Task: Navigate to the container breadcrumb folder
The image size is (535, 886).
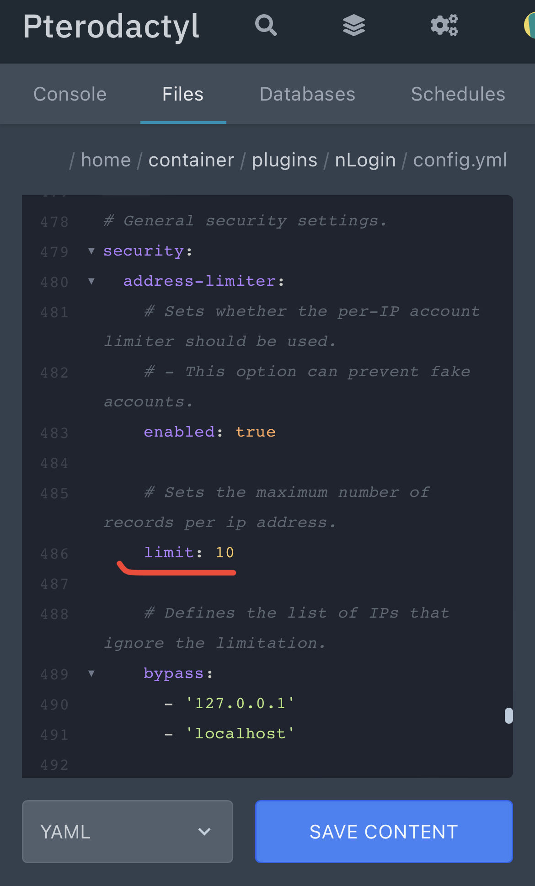Action: point(191,160)
